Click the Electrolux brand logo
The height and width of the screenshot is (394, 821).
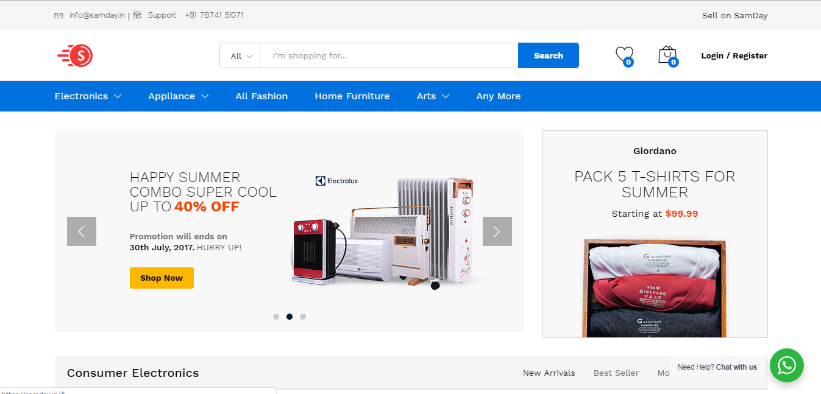(337, 181)
